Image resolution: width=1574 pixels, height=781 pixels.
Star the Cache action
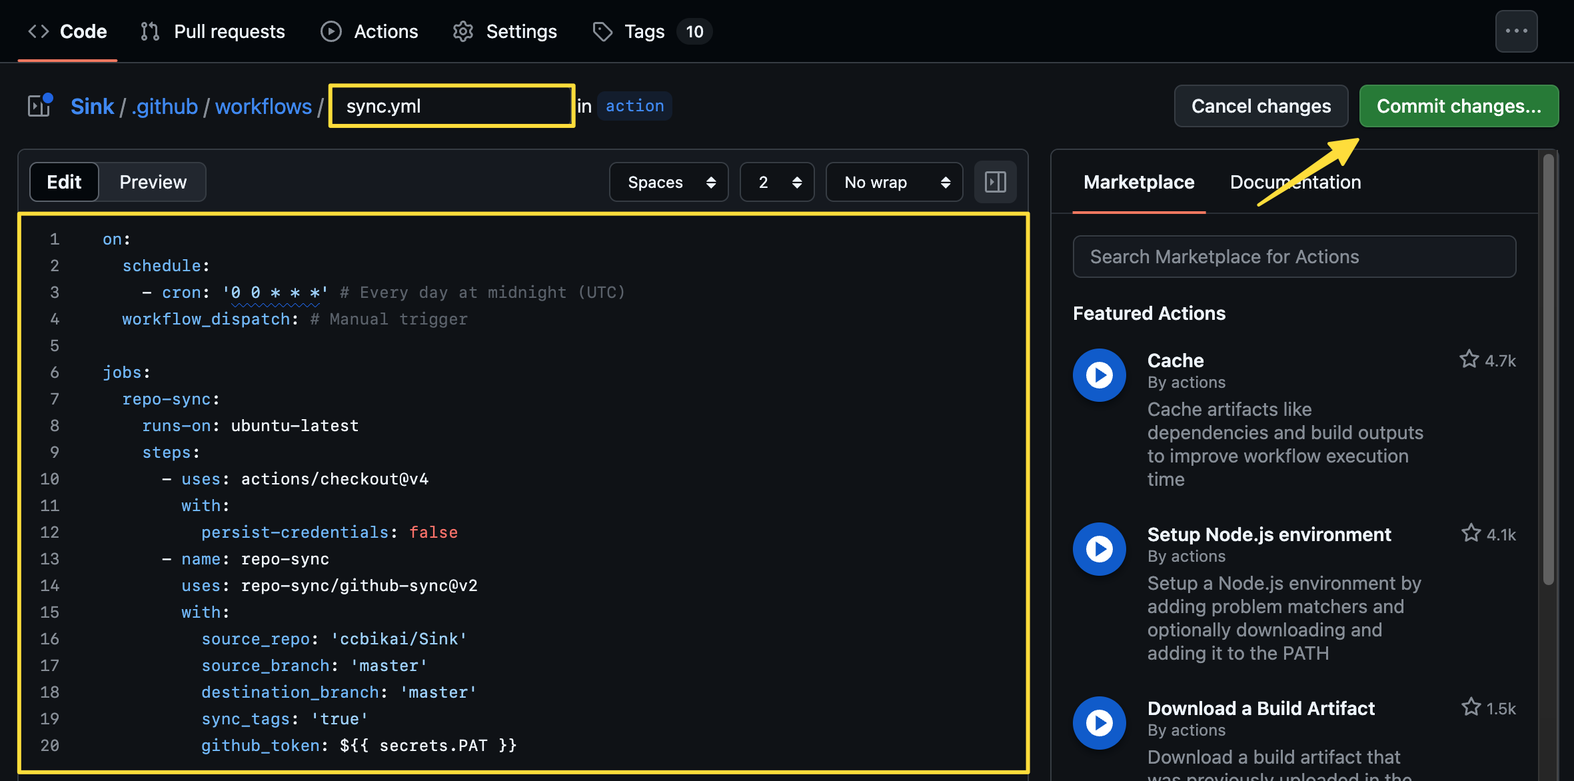[x=1469, y=360]
